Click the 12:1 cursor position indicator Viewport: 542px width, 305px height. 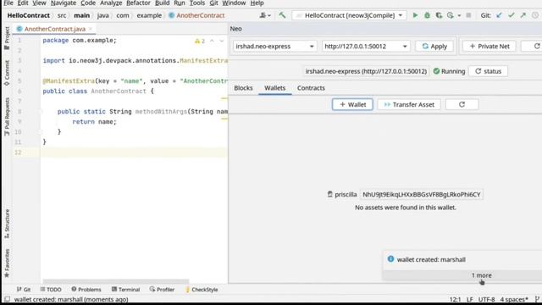[455, 299]
